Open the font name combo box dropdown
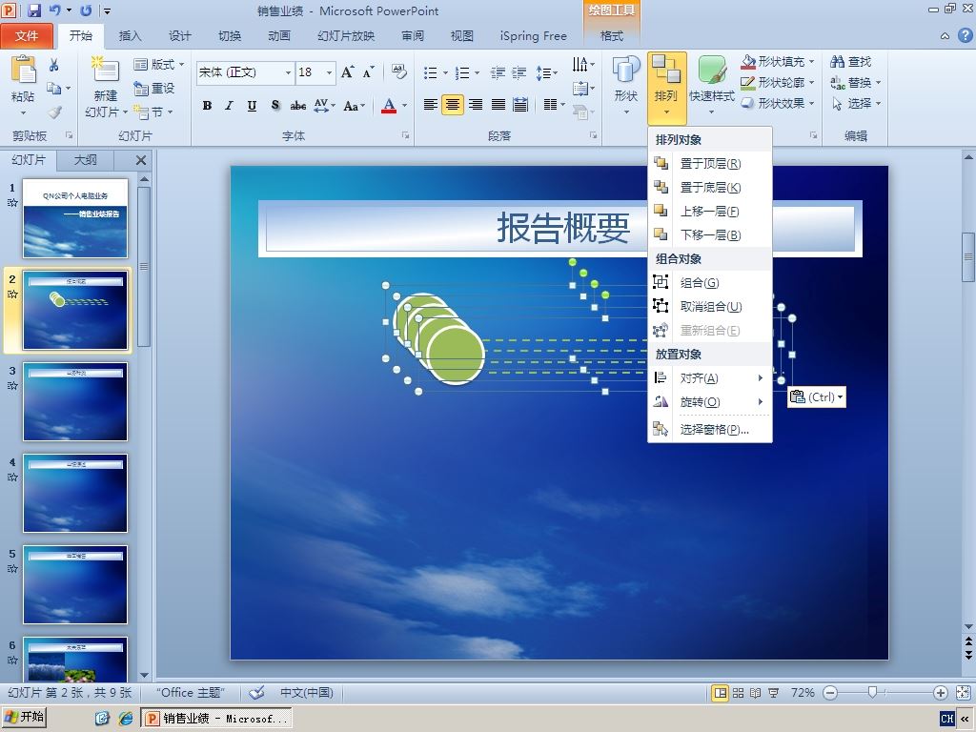976x732 pixels. point(288,72)
